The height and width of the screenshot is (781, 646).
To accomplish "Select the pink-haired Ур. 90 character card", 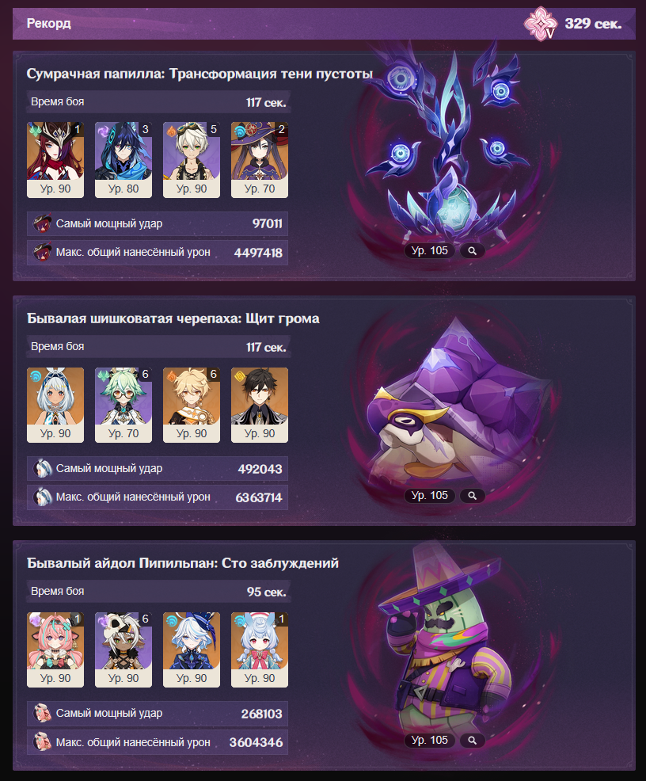I will [55, 650].
